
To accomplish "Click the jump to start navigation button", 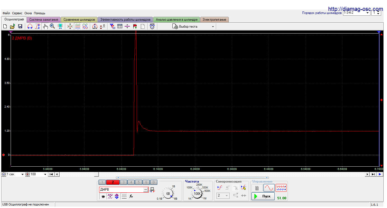I will pos(51,174).
